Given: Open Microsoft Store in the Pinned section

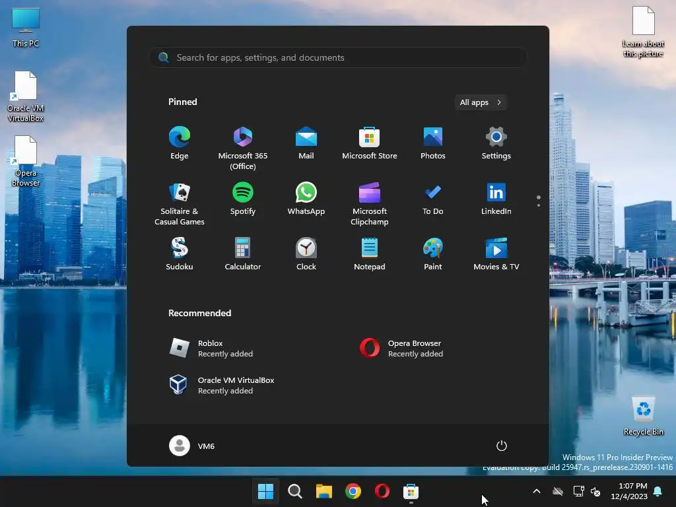Looking at the screenshot, I should pos(370,143).
